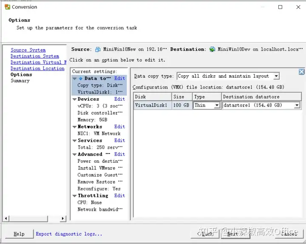
Task: Select the Customize Guest row
Action: (100, 175)
